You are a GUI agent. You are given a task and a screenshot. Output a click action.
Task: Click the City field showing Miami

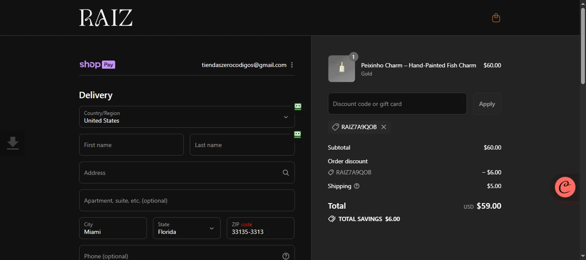(113, 228)
